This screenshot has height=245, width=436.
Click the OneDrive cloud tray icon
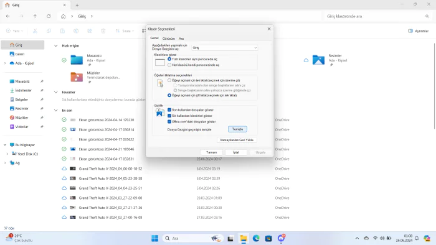pos(366,238)
